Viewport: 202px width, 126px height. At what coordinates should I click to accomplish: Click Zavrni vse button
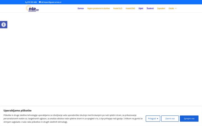tap(170, 118)
